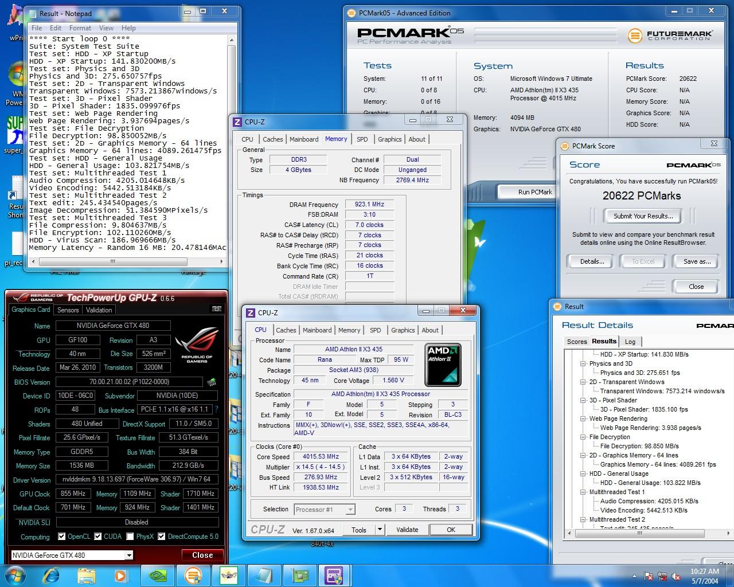Open the GPU selector dropdown in GPU-Z
This screenshot has height=587, width=734.
[129, 555]
